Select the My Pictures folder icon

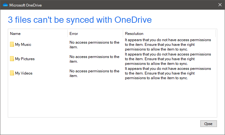pos(12,59)
